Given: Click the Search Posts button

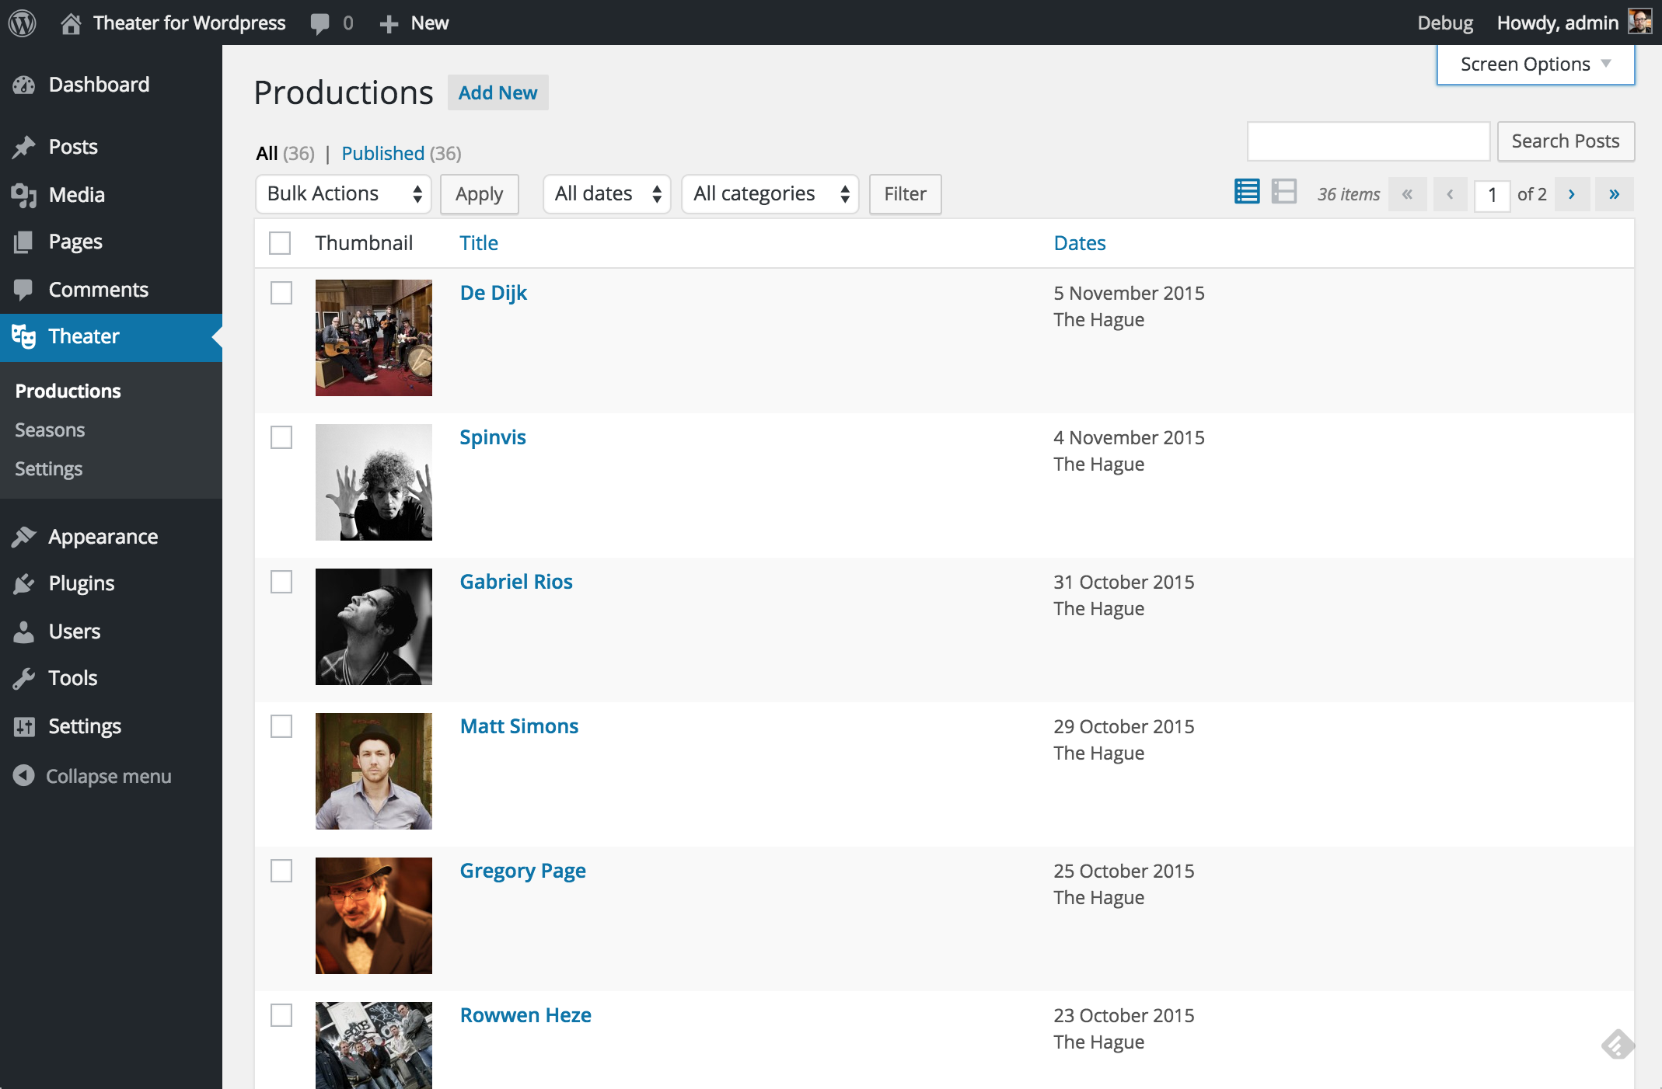Looking at the screenshot, I should 1566,141.
